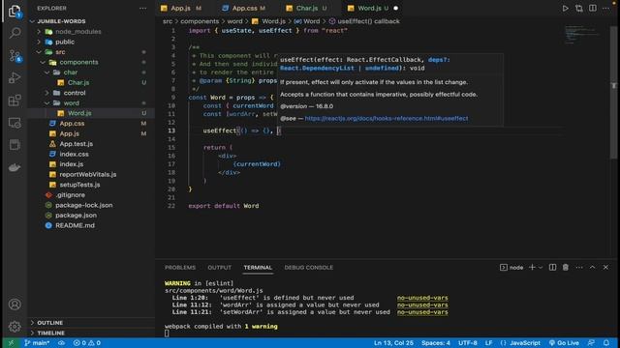Open the Run and Debug view
Viewport: 620px width, 348px height.
pyautogui.click(x=15, y=77)
